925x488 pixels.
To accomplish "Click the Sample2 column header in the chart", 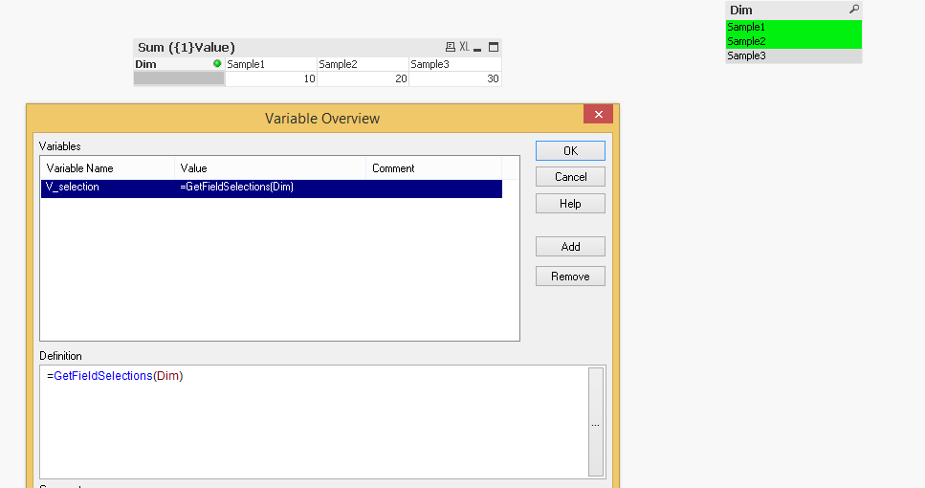I will click(x=363, y=64).
